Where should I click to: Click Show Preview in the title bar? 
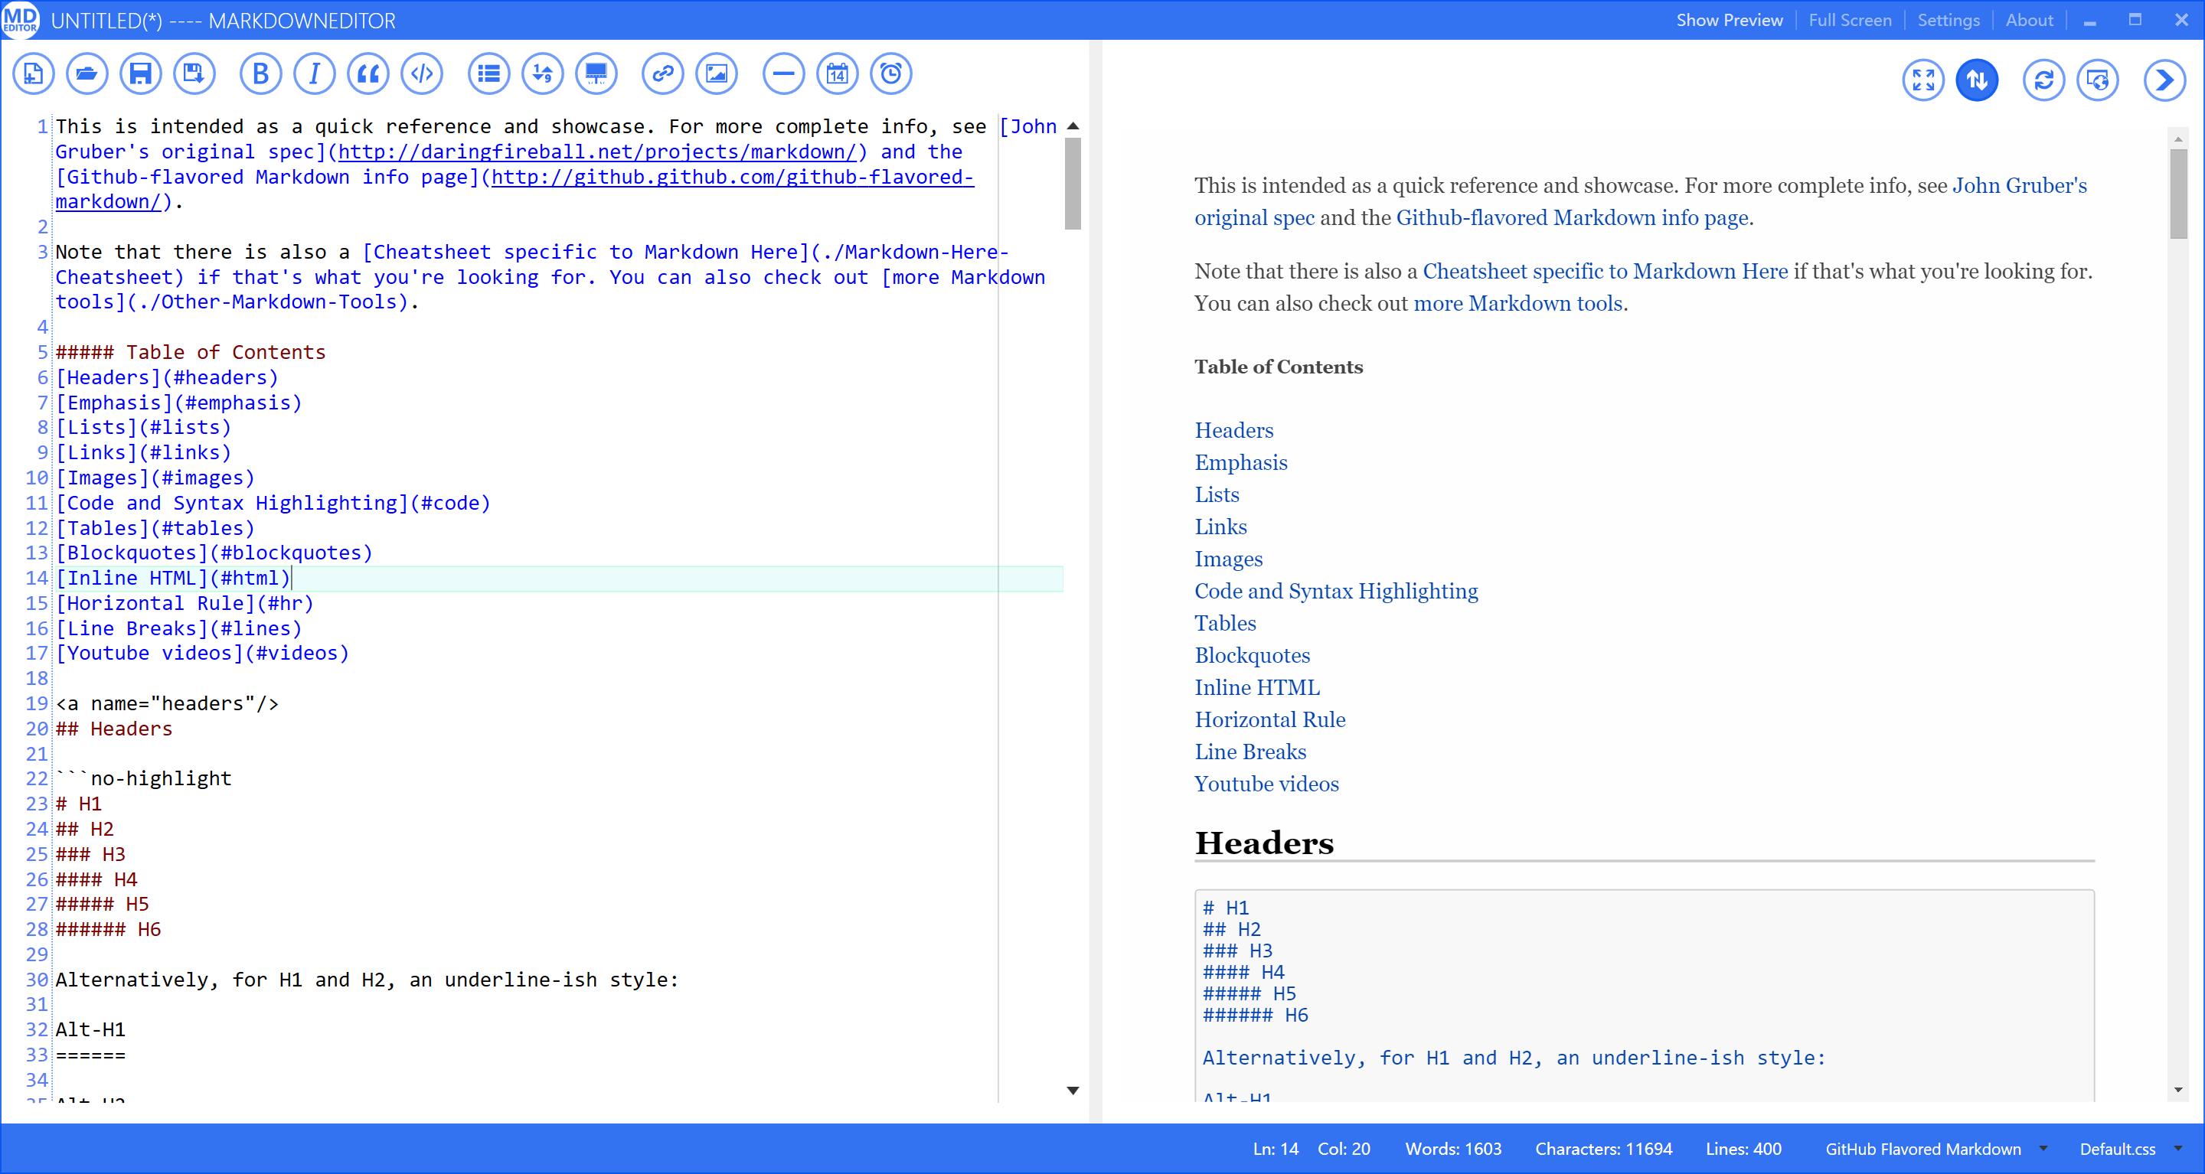click(x=1729, y=21)
